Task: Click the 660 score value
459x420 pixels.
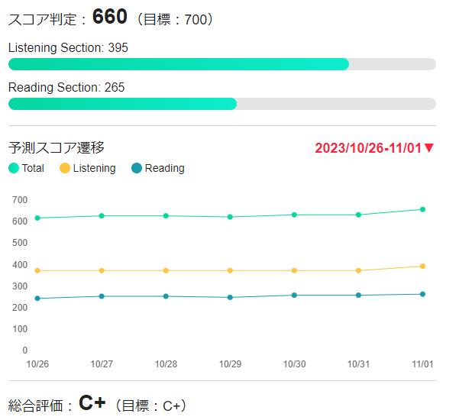Action: (x=110, y=16)
